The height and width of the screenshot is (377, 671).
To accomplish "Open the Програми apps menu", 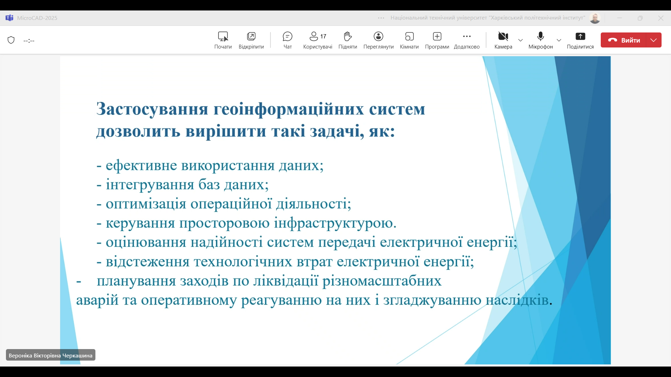I will (x=437, y=40).
